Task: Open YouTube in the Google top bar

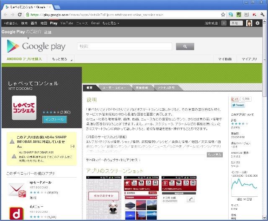Action: (x=67, y=23)
